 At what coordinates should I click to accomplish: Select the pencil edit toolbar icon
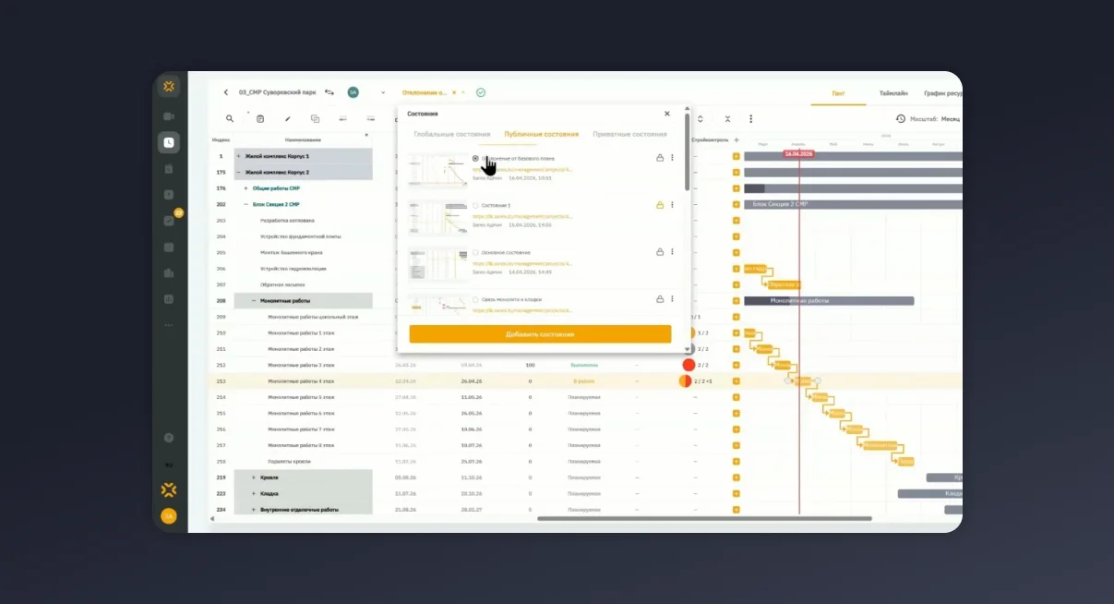click(x=288, y=118)
